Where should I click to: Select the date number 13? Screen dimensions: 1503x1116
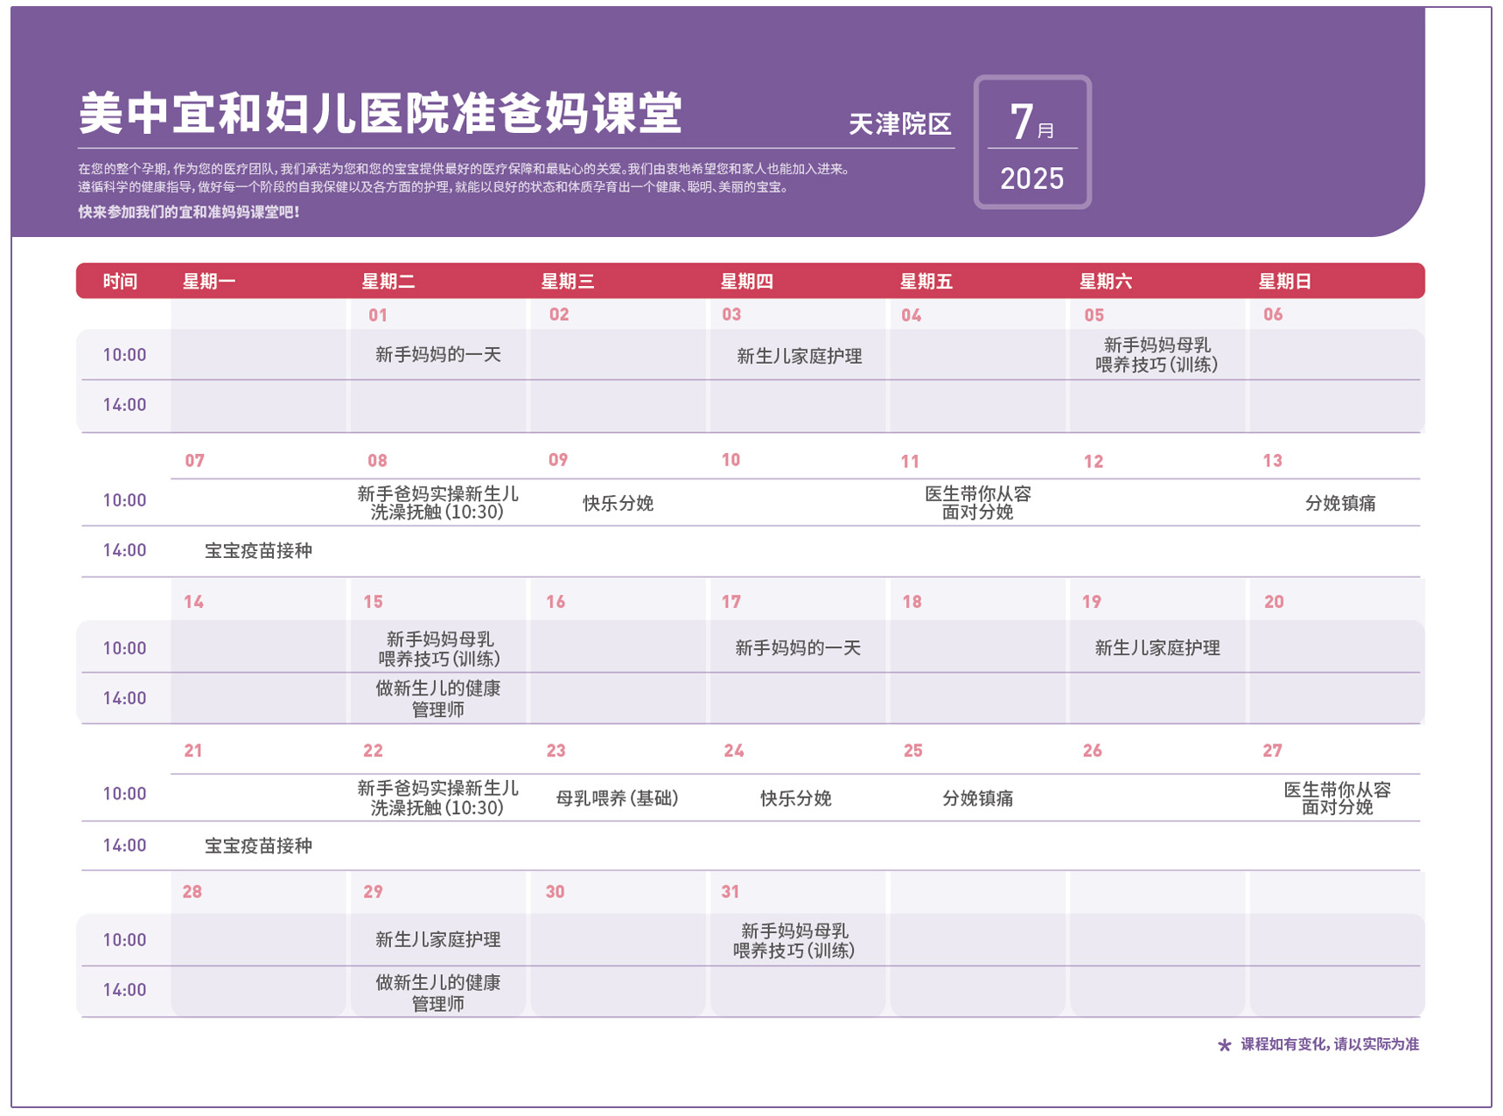(x=1273, y=461)
